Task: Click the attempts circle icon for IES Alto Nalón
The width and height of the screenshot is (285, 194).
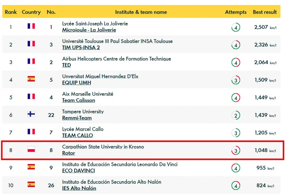Action: [236, 186]
